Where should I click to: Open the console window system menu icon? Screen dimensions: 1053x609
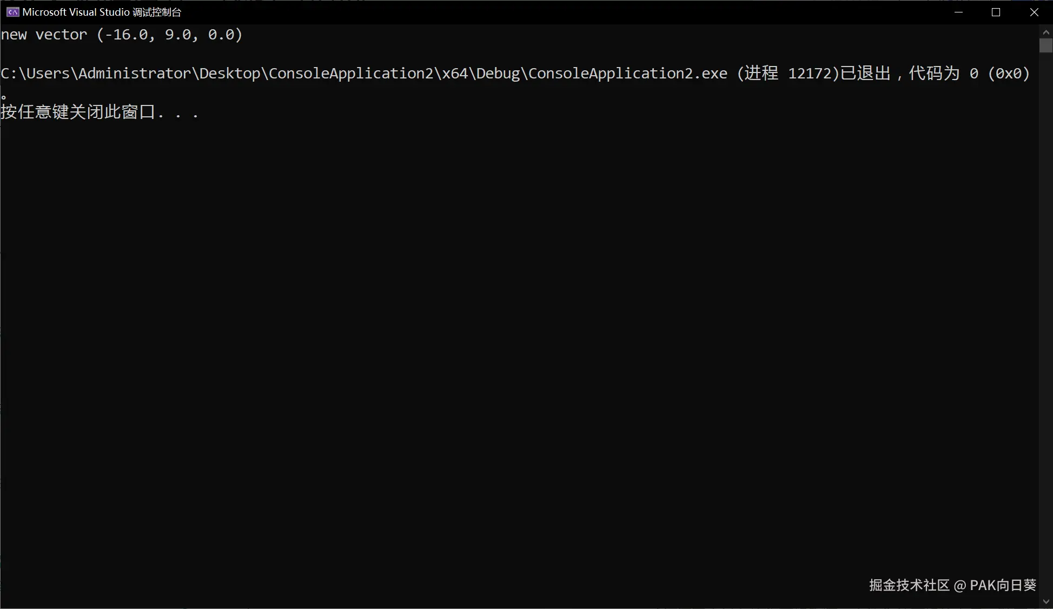pyautogui.click(x=12, y=12)
